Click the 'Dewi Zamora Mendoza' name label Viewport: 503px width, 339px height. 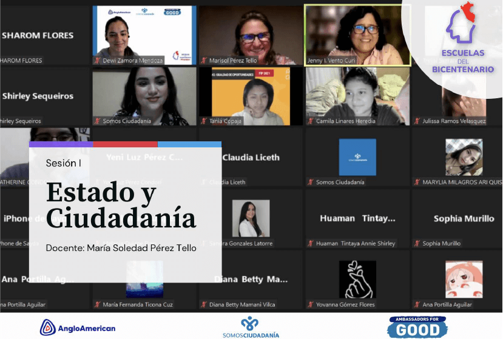click(132, 60)
